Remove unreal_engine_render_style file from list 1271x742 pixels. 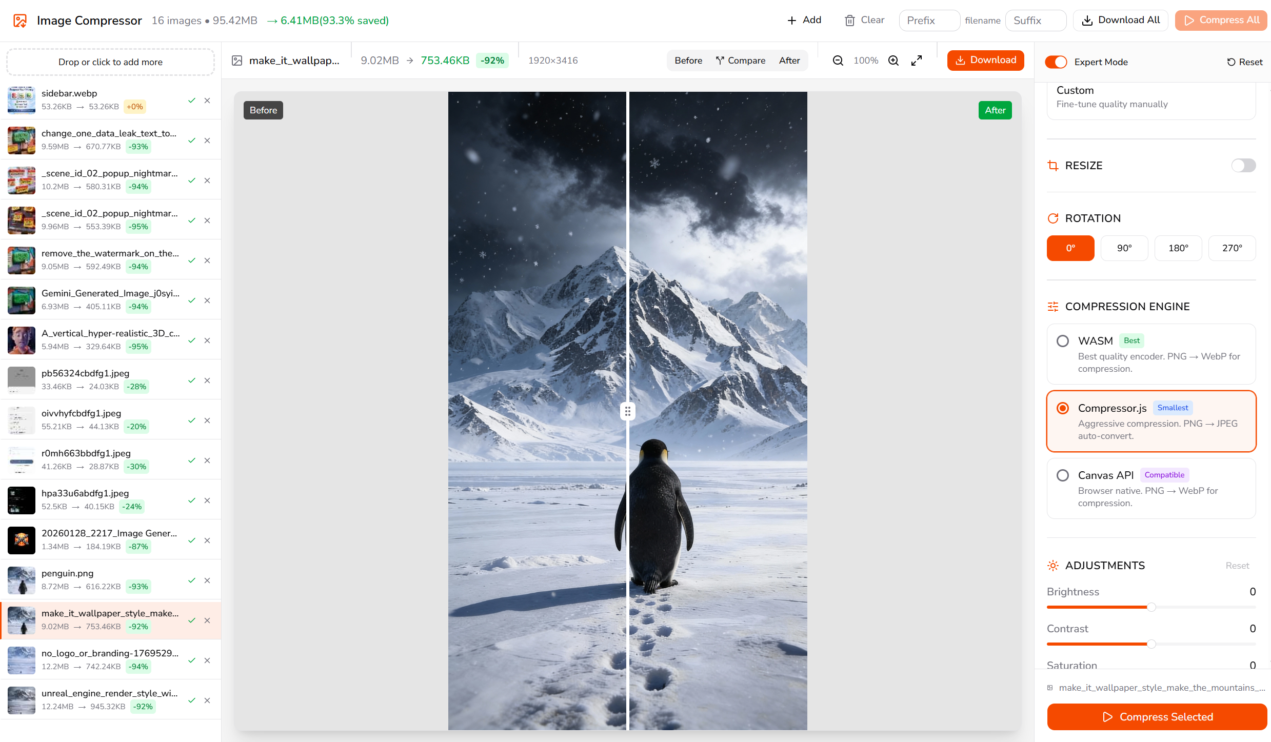pos(207,700)
